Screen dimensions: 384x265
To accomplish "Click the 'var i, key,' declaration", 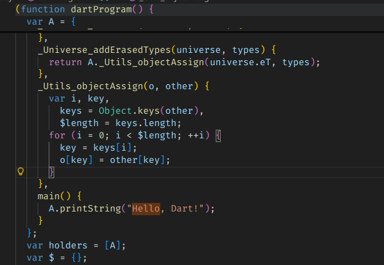I will point(79,98).
